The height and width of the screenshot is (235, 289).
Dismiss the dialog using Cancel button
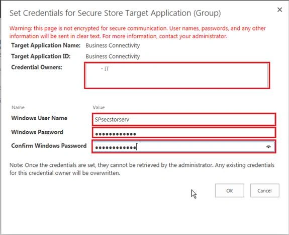(x=264, y=190)
